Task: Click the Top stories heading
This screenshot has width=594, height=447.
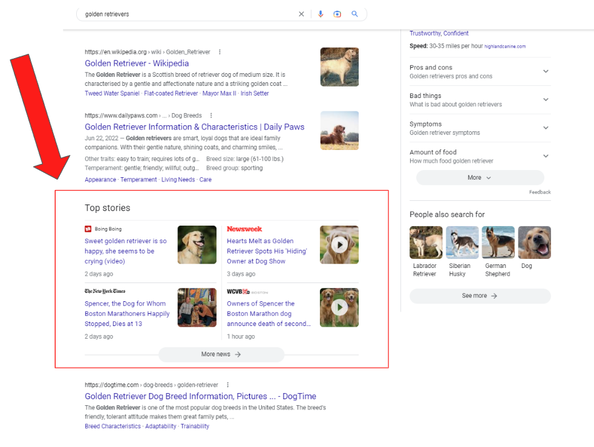Action: click(108, 208)
